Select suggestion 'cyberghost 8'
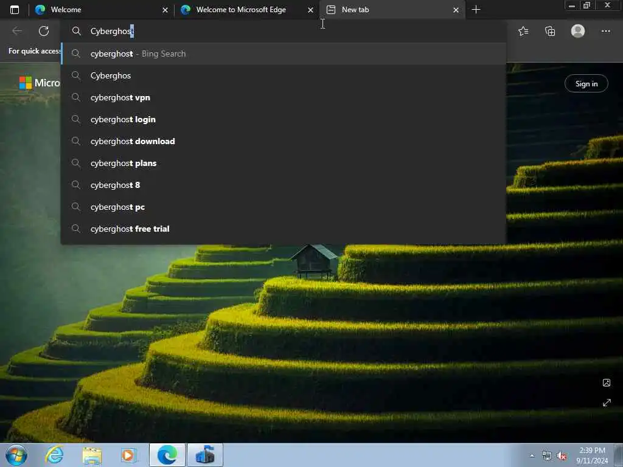Screen dimensions: 623x467 pos(284,185)
